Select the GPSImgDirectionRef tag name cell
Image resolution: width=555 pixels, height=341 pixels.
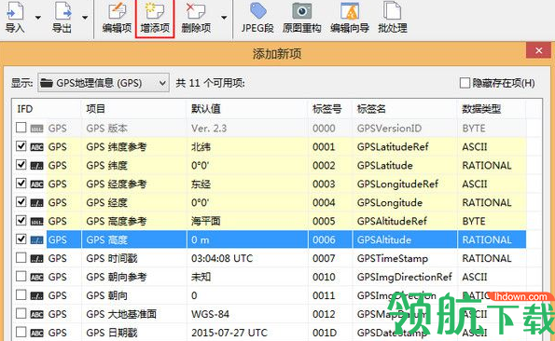(x=405, y=277)
